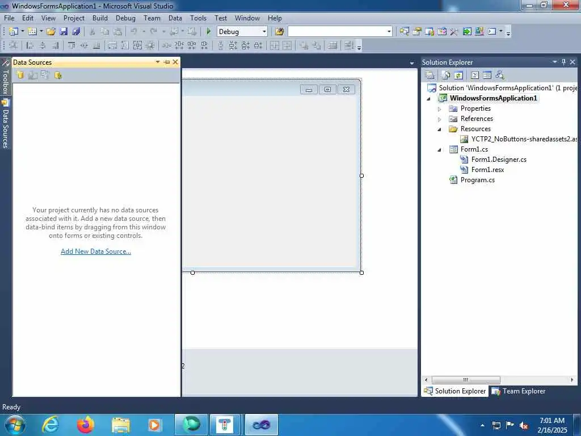The image size is (581, 436).
Task: Close the Data Sources panel
Action: pos(175,62)
